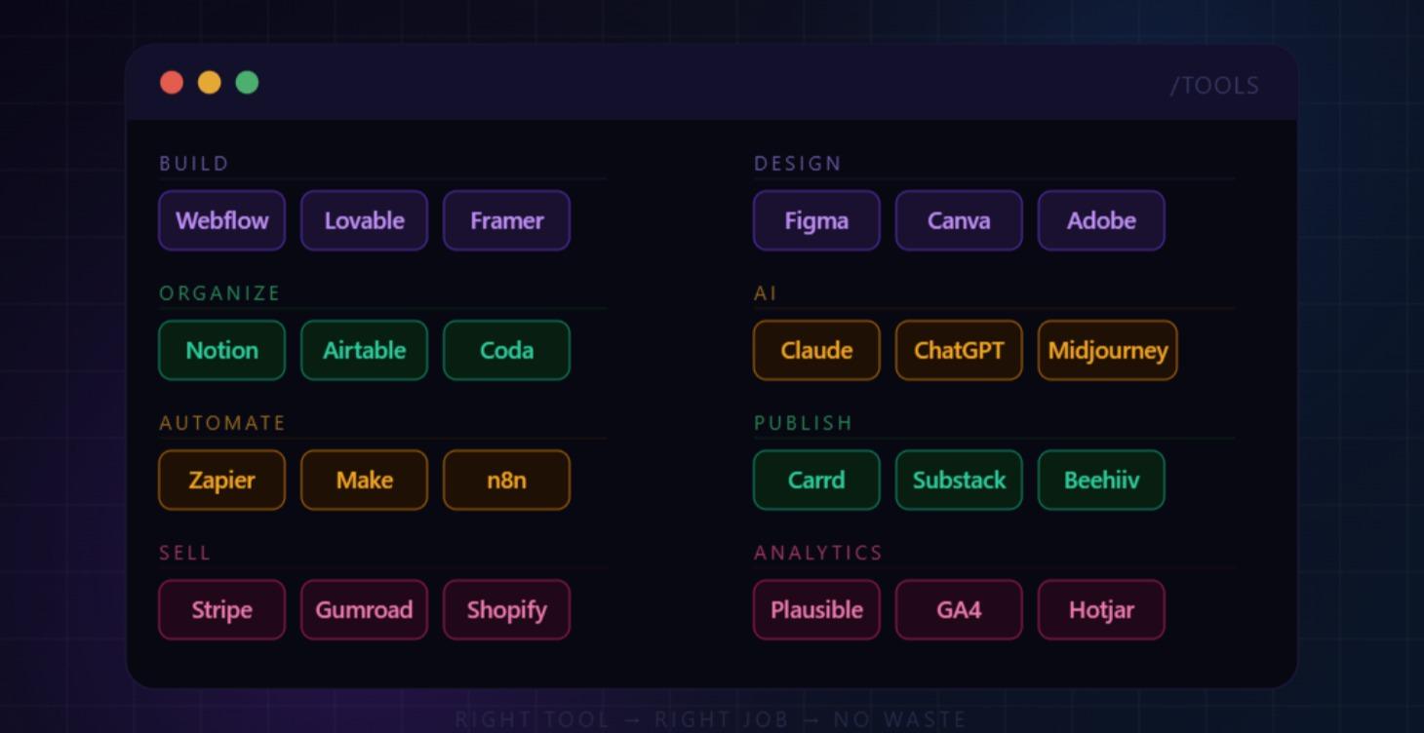
Task: Select the Coda chip
Action: (x=507, y=350)
